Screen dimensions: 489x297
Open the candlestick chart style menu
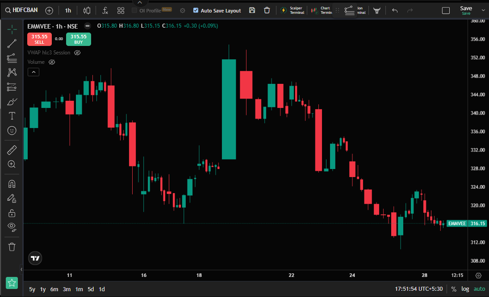click(87, 11)
